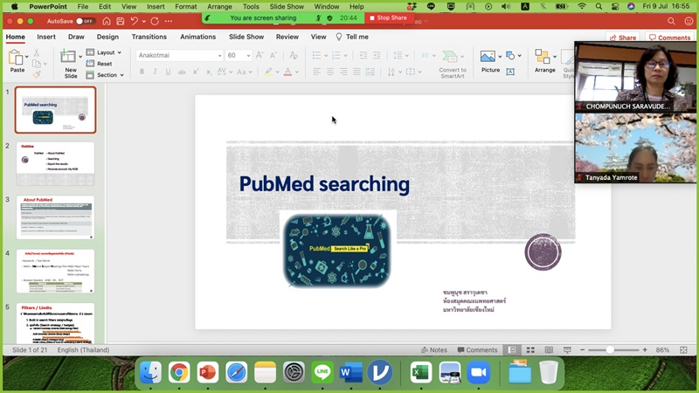Image resolution: width=699 pixels, height=393 pixels.
Task: Open the Animations tab
Action: pos(197,37)
